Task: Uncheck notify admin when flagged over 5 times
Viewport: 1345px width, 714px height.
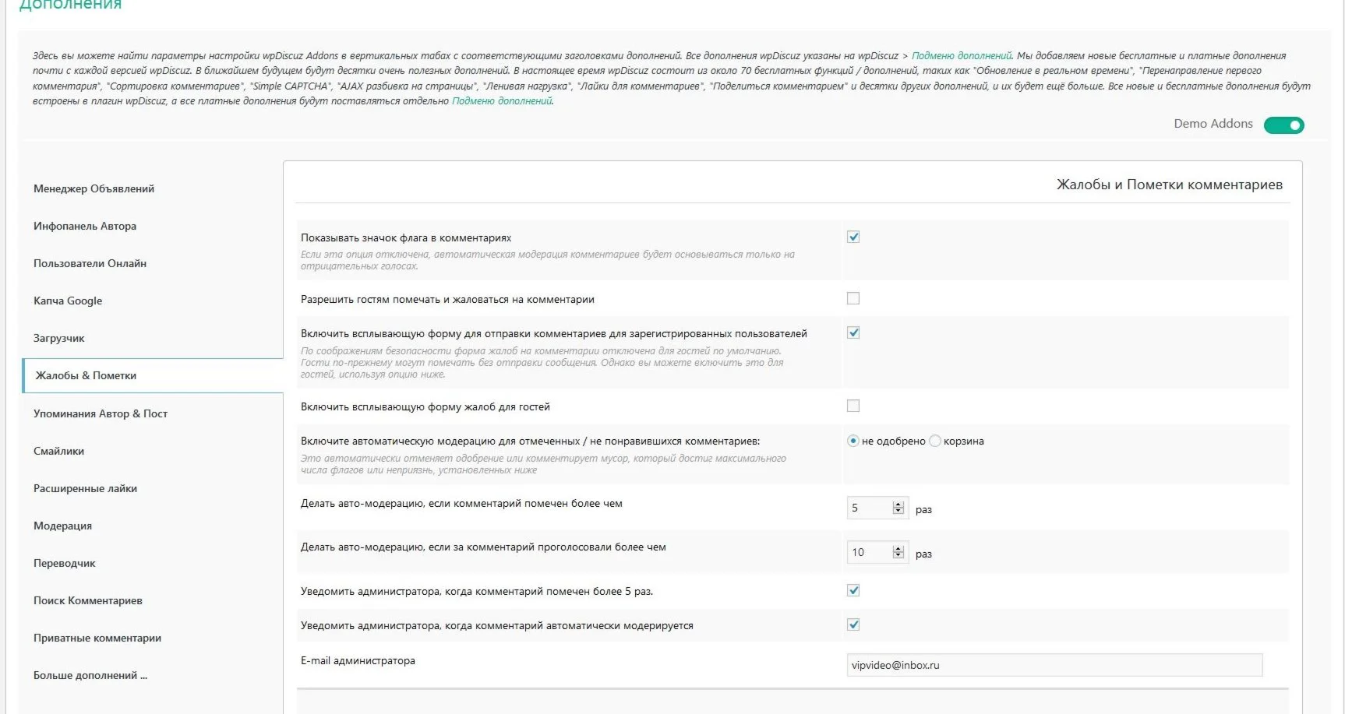Action: [x=853, y=590]
